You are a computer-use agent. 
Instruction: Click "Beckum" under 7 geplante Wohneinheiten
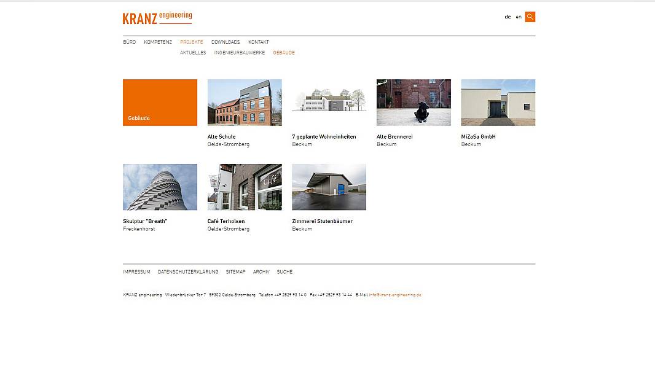(x=302, y=144)
